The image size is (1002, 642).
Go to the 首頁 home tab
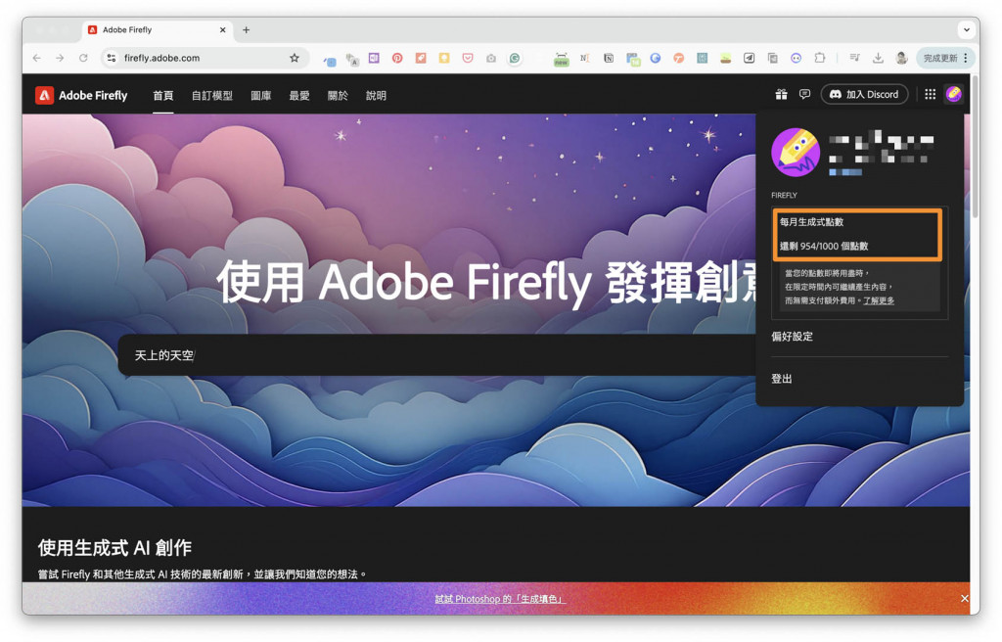[x=163, y=95]
